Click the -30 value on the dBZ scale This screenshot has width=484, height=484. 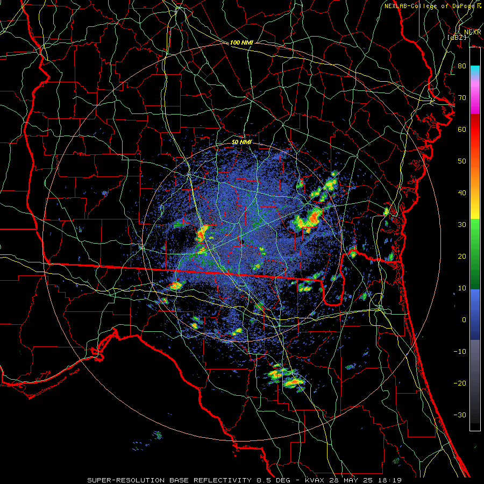tap(460, 415)
